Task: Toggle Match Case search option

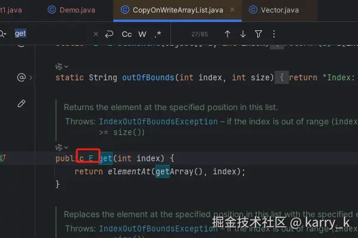Action: tap(126, 34)
